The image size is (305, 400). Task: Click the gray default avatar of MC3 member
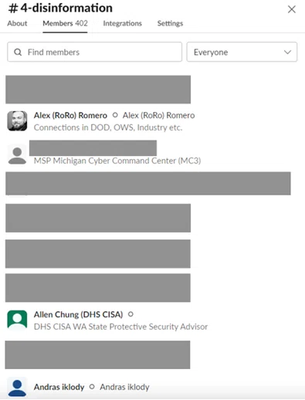[x=17, y=155]
